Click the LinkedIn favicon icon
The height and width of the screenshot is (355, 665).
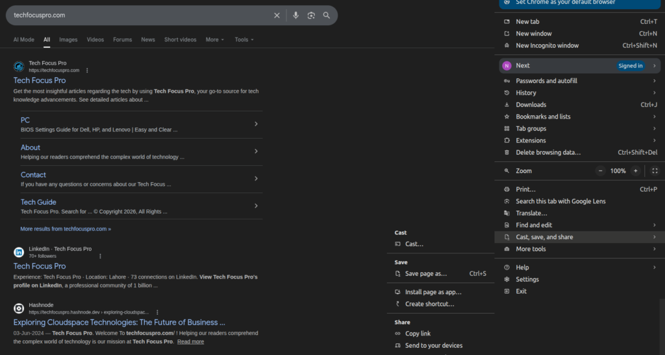pos(19,252)
